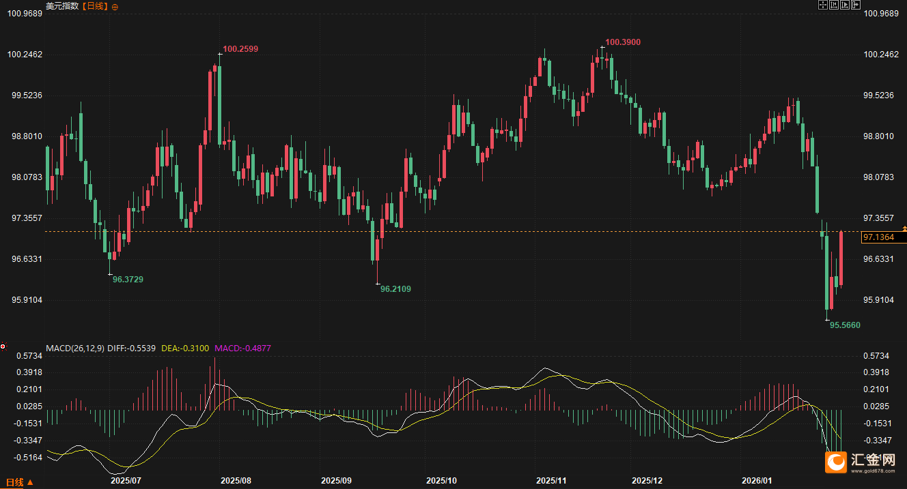The width and height of the screenshot is (907, 489).
Task: Click the left price axis value 98.8010
Action: 27,136
